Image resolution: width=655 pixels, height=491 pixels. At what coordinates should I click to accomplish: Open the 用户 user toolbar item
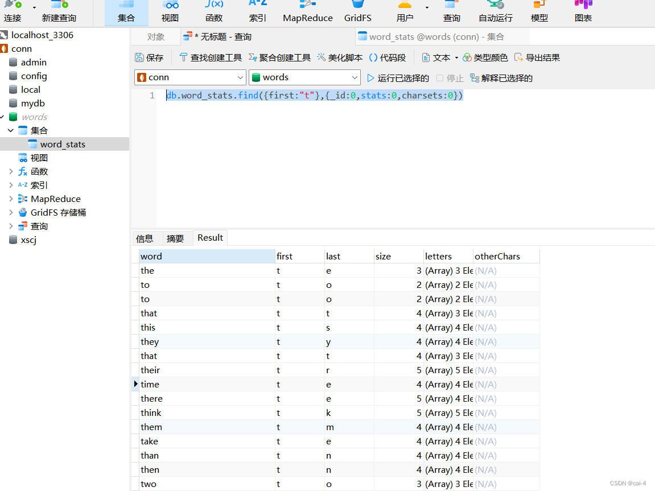[405, 12]
